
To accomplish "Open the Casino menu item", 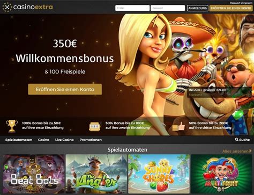I will 43,140.
